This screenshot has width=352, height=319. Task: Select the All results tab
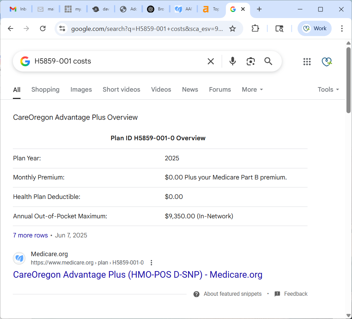[17, 90]
